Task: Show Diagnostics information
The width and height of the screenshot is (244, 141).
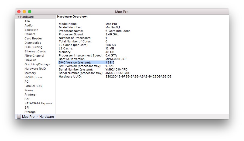Action: pyautogui.click(x=33, y=43)
